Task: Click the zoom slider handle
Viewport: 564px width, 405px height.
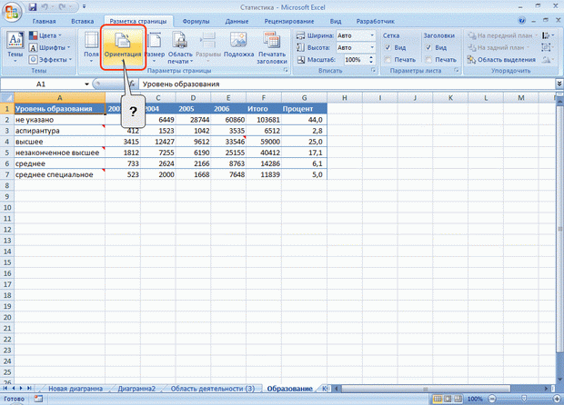Action: click(524, 399)
